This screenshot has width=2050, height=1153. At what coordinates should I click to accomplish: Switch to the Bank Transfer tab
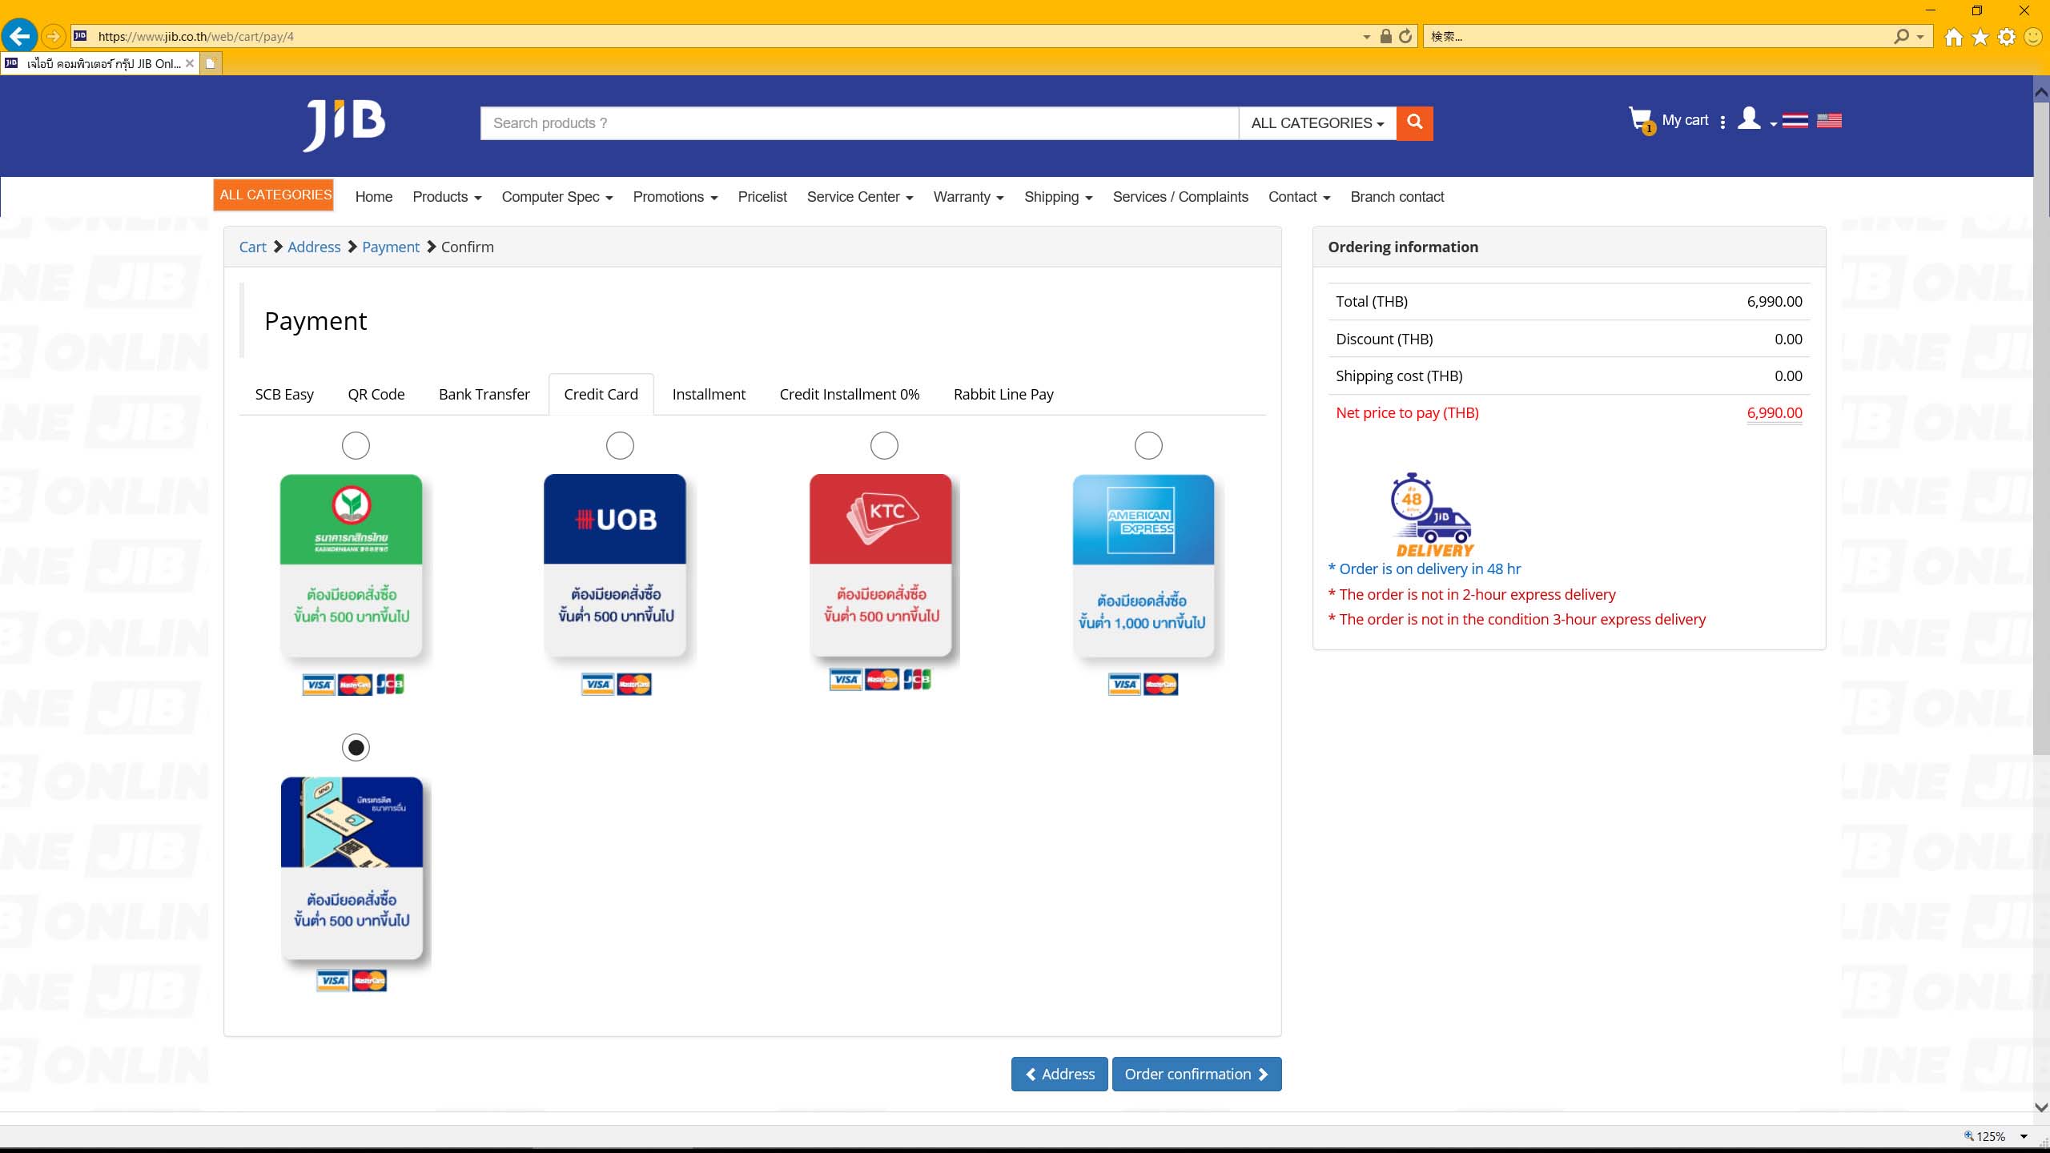tap(484, 395)
